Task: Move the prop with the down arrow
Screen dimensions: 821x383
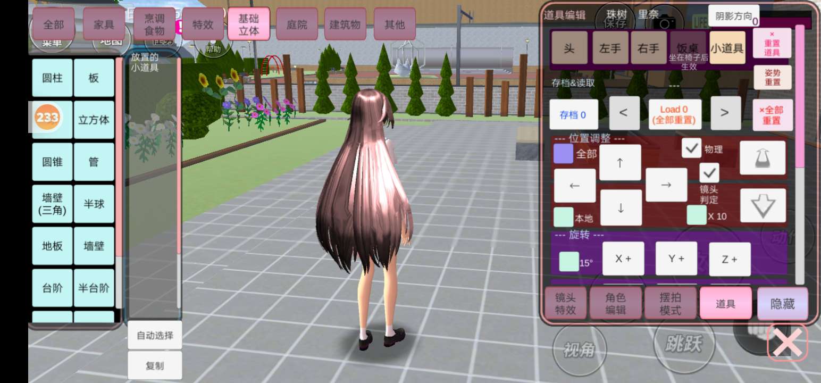Action: coord(621,207)
